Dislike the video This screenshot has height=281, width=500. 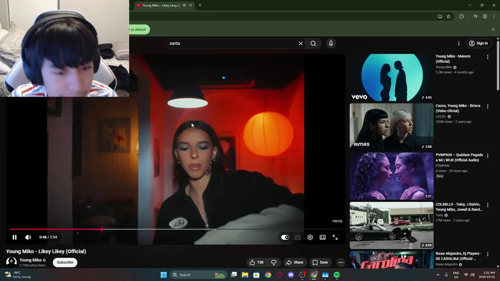[274, 262]
